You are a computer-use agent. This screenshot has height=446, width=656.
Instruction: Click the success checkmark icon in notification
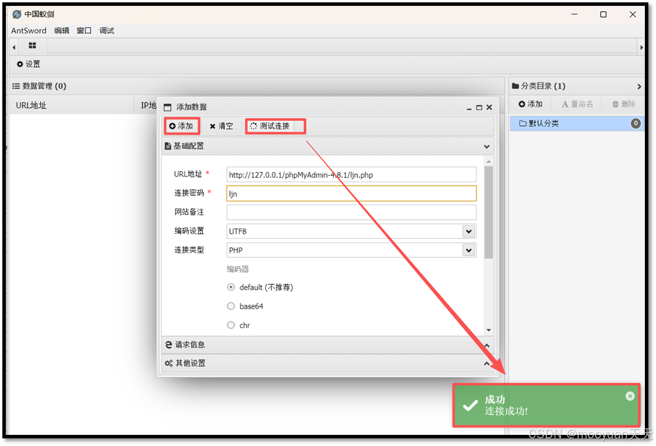[x=470, y=405]
